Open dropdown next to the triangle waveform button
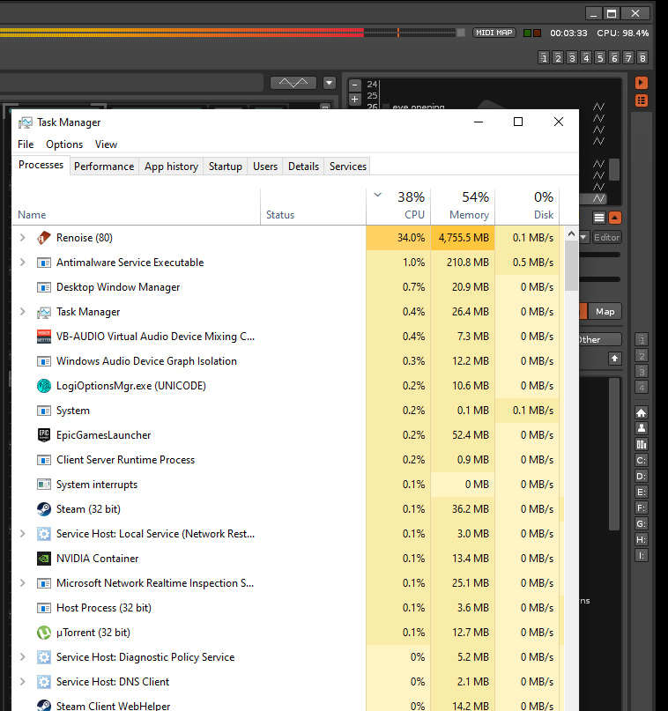The width and height of the screenshot is (668, 711). (x=330, y=83)
